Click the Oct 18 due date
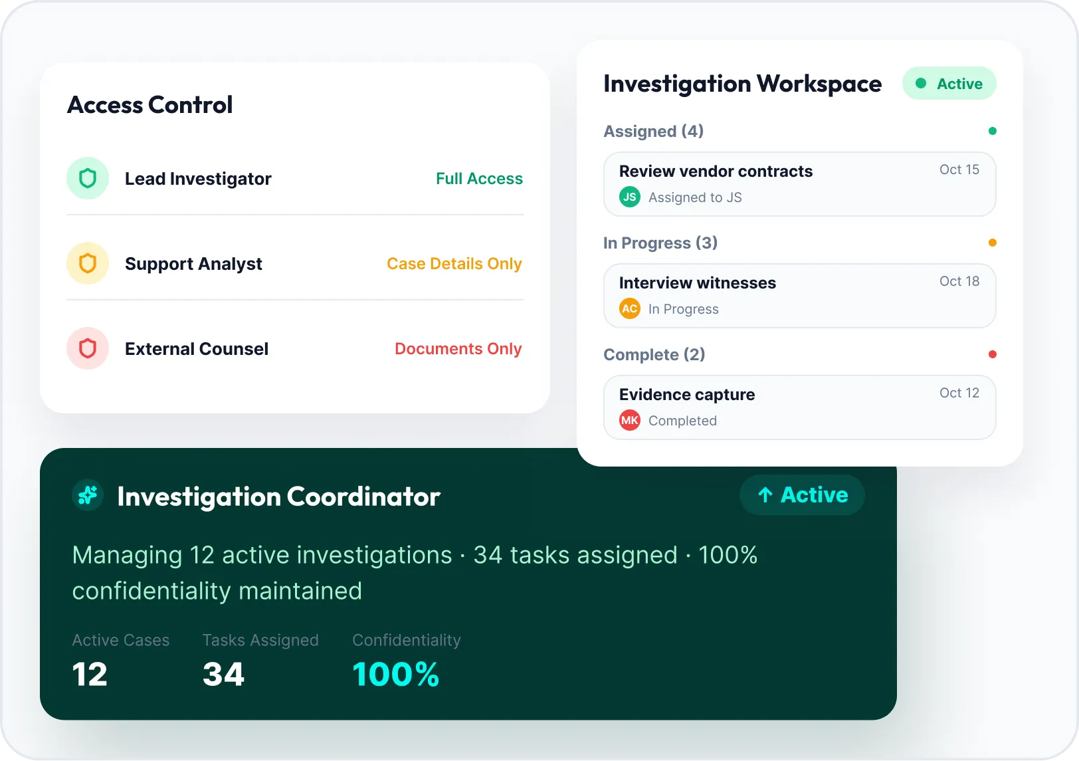This screenshot has width=1079, height=761. pyautogui.click(x=959, y=281)
